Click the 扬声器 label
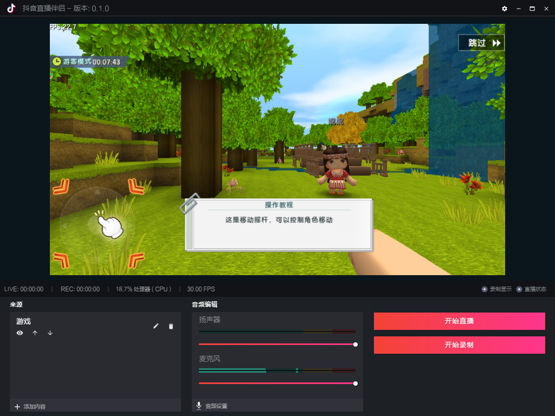Image resolution: width=555 pixels, height=416 pixels. tap(210, 320)
